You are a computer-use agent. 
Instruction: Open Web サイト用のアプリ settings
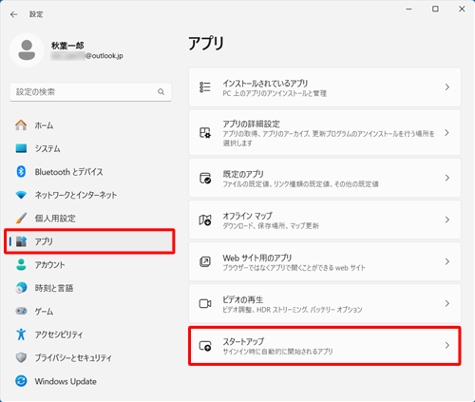click(325, 261)
